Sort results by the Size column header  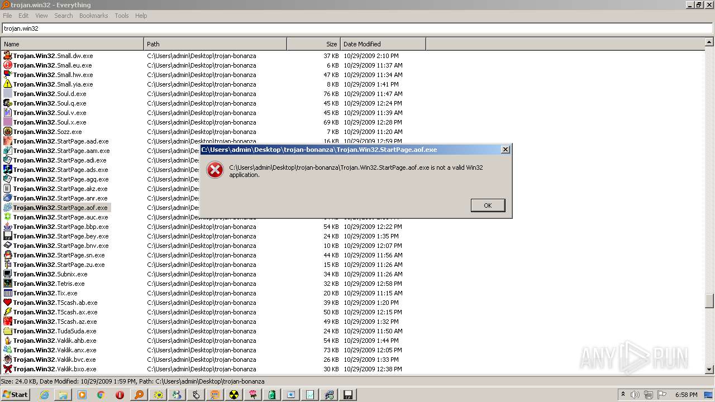pos(313,44)
